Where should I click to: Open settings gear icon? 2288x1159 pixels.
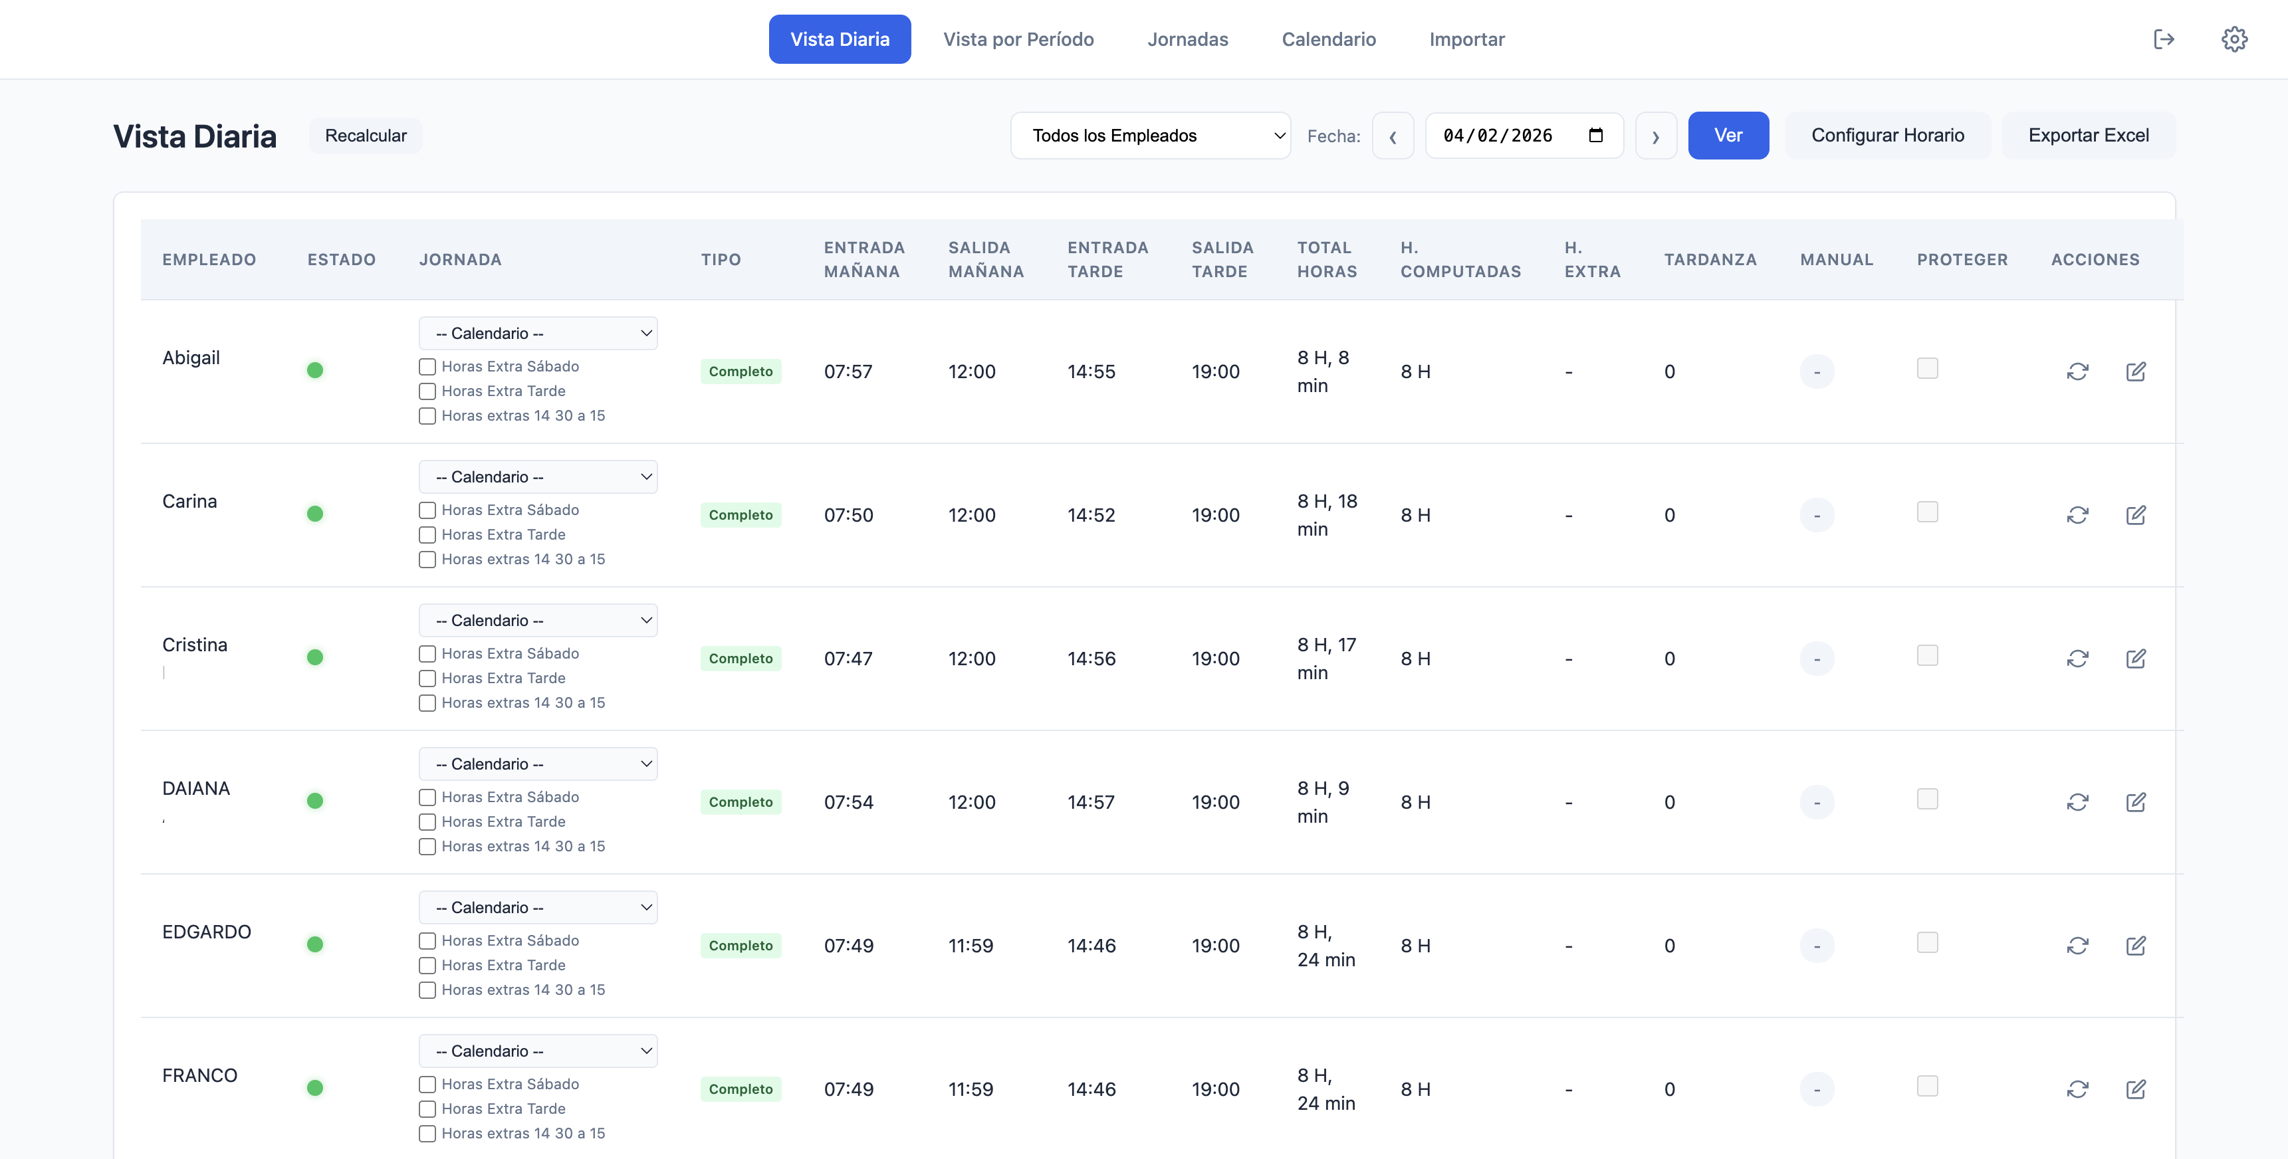pyautogui.click(x=2233, y=39)
